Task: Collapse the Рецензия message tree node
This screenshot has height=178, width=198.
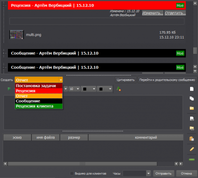Action: click(4, 5)
